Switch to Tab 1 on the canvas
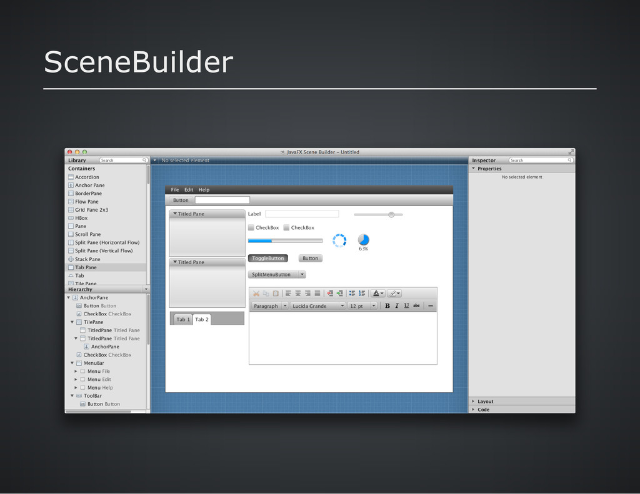This screenshot has width=640, height=494. click(183, 319)
